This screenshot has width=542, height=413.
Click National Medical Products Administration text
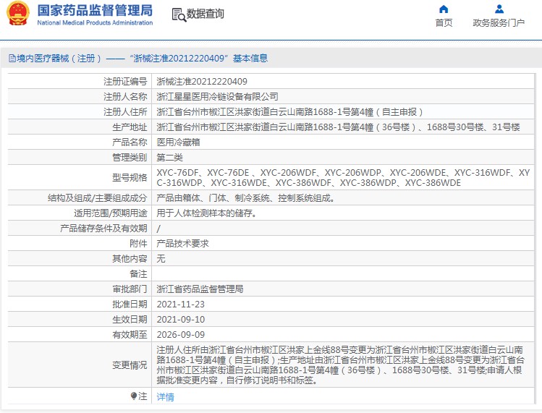pos(95,23)
